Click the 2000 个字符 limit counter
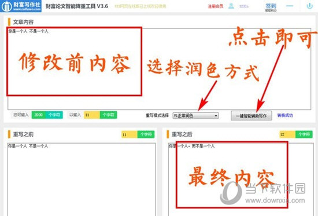The image size is (318, 216). tap(47, 115)
